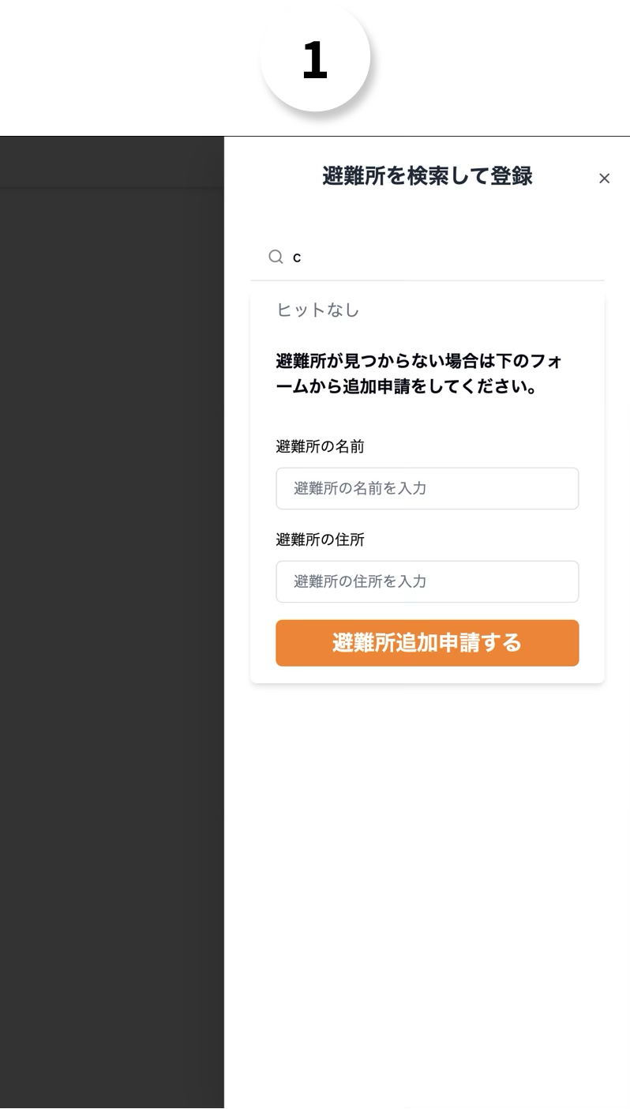Click the underline divider beneath the search bar

(x=427, y=280)
